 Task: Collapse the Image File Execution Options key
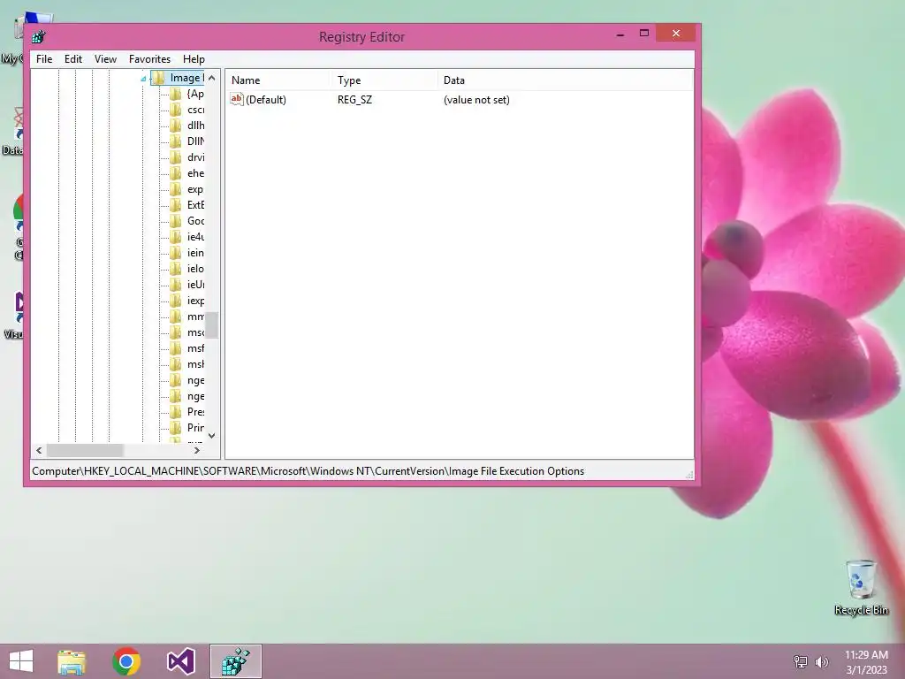point(143,79)
